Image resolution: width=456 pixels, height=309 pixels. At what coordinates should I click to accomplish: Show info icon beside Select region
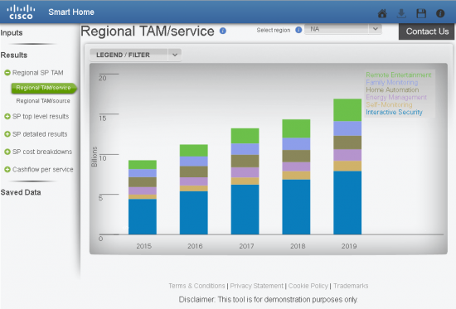[x=298, y=30]
